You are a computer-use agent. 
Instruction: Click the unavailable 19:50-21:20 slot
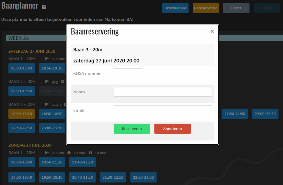pyautogui.click(x=52, y=91)
